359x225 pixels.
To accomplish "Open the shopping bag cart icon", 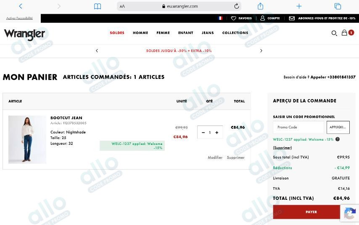I will tap(344, 33).
